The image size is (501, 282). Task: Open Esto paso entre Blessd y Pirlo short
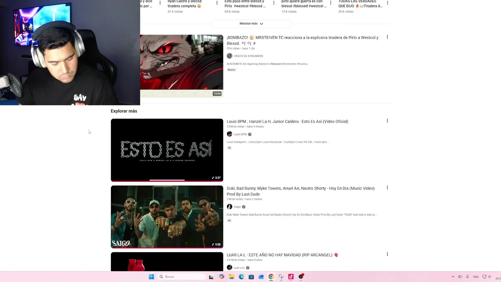click(x=245, y=4)
